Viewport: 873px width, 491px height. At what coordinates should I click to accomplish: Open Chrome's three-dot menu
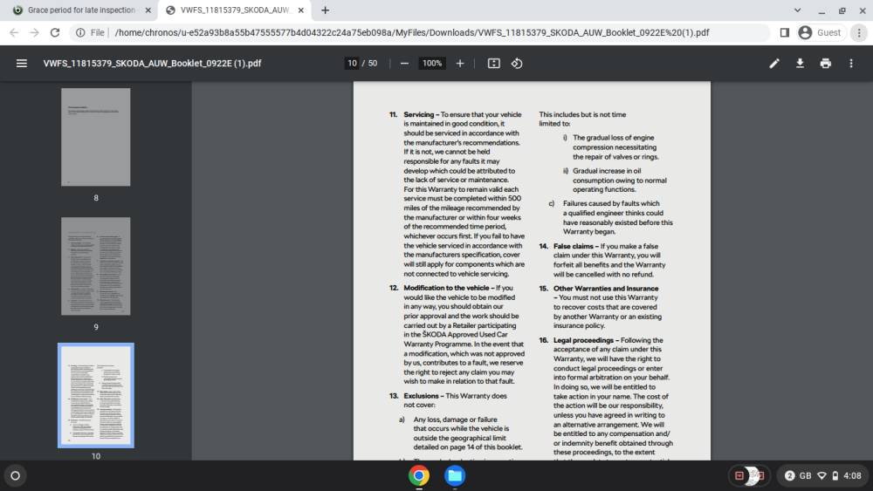(x=859, y=33)
